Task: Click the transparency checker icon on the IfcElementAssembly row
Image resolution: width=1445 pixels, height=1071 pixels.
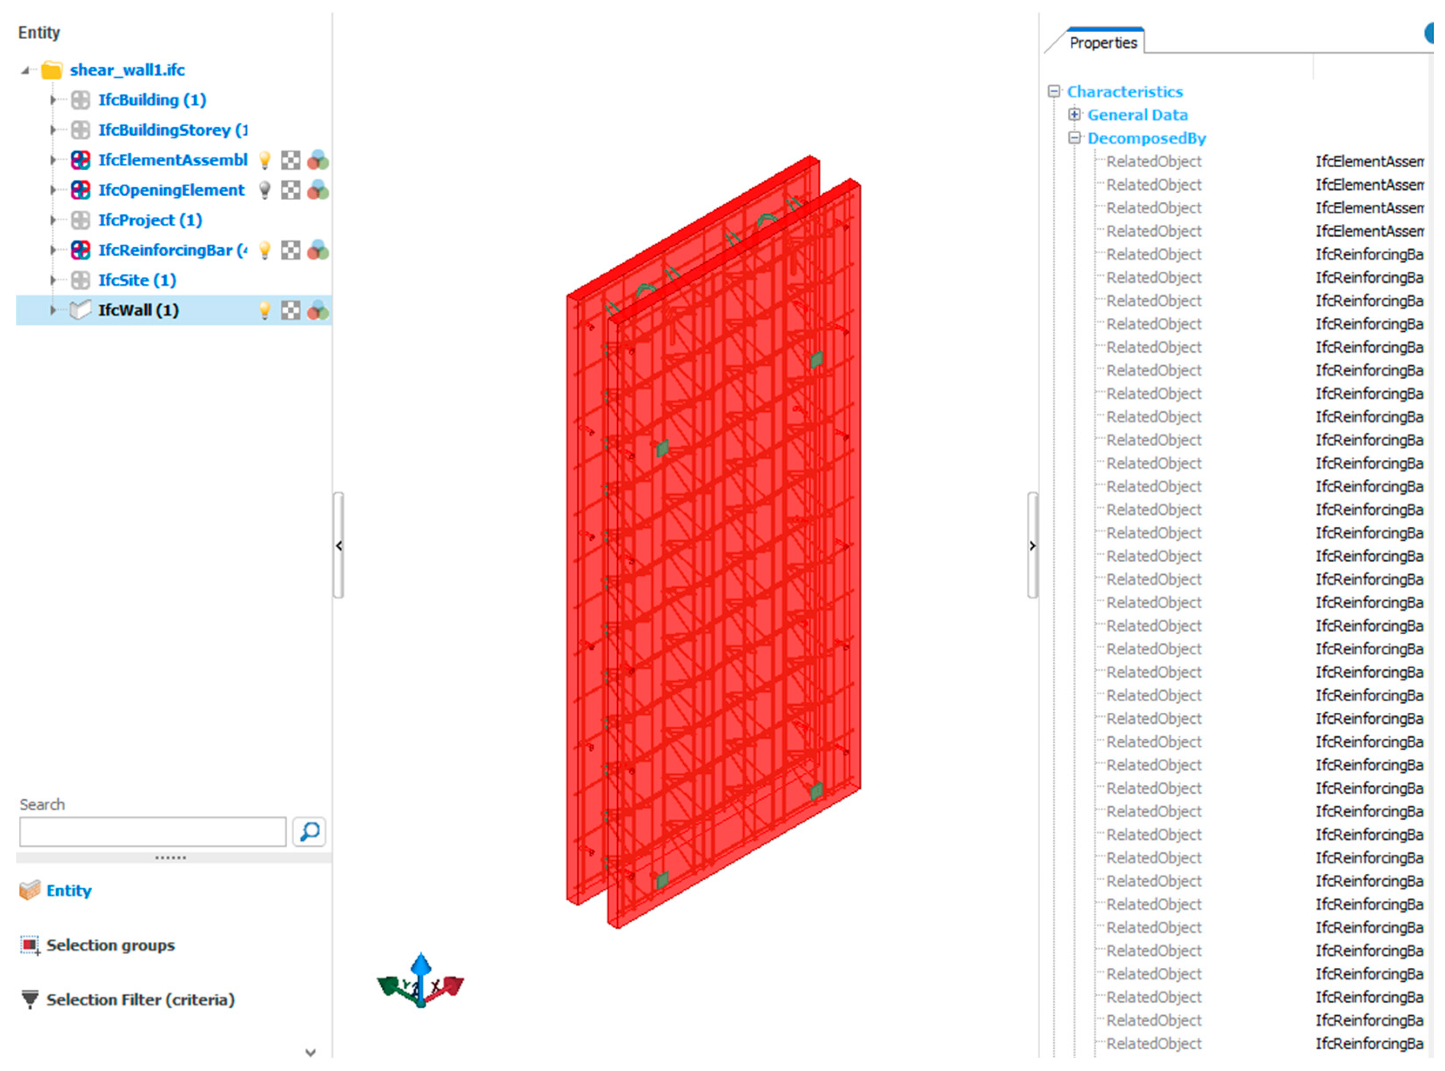Action: [290, 160]
